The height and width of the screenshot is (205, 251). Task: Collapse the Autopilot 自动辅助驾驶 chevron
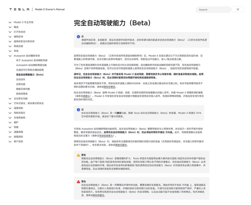click(10, 56)
